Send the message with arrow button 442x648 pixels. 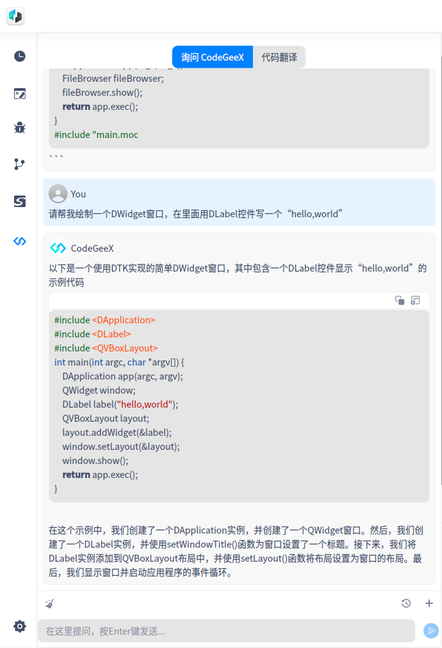pyautogui.click(x=431, y=631)
